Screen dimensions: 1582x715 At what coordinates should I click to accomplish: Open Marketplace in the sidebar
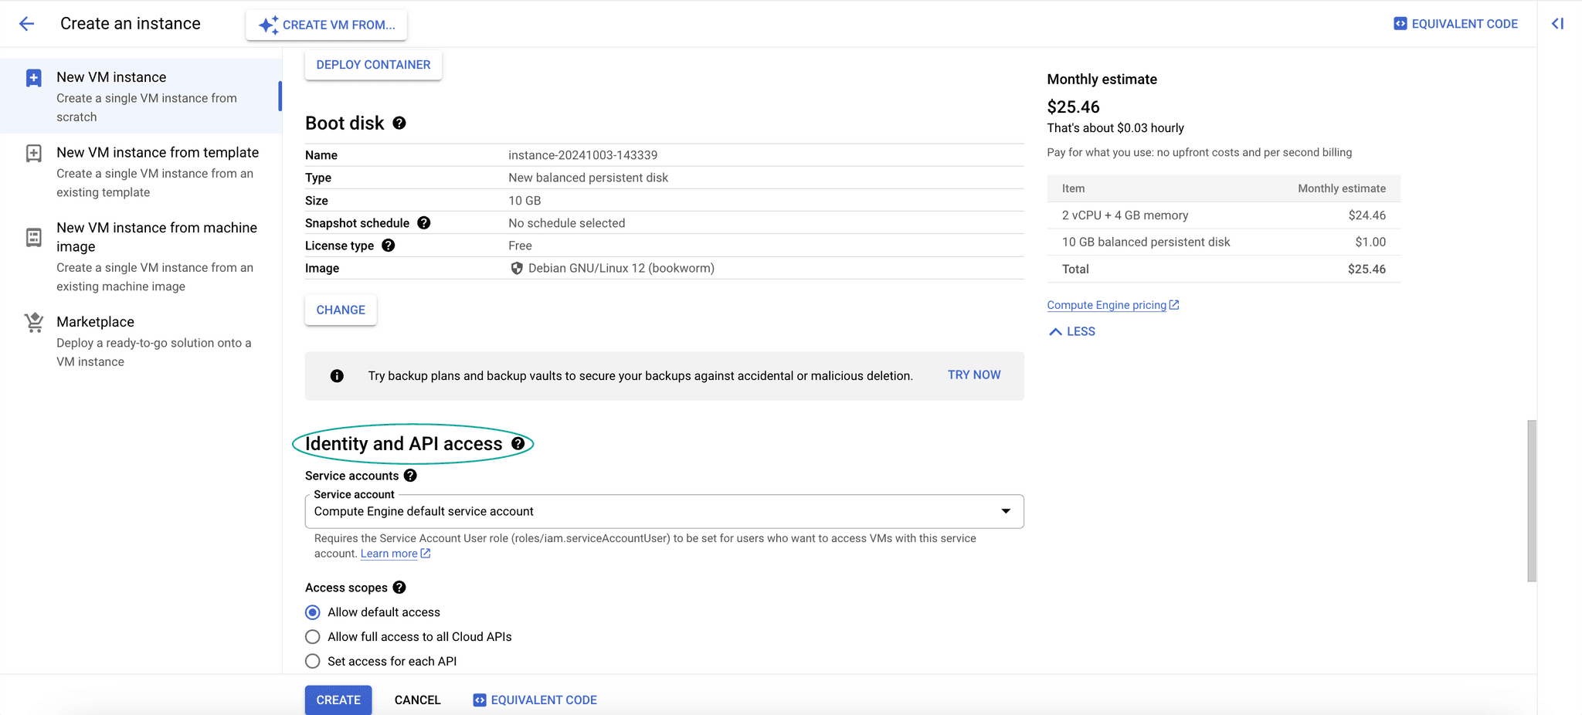coord(95,322)
